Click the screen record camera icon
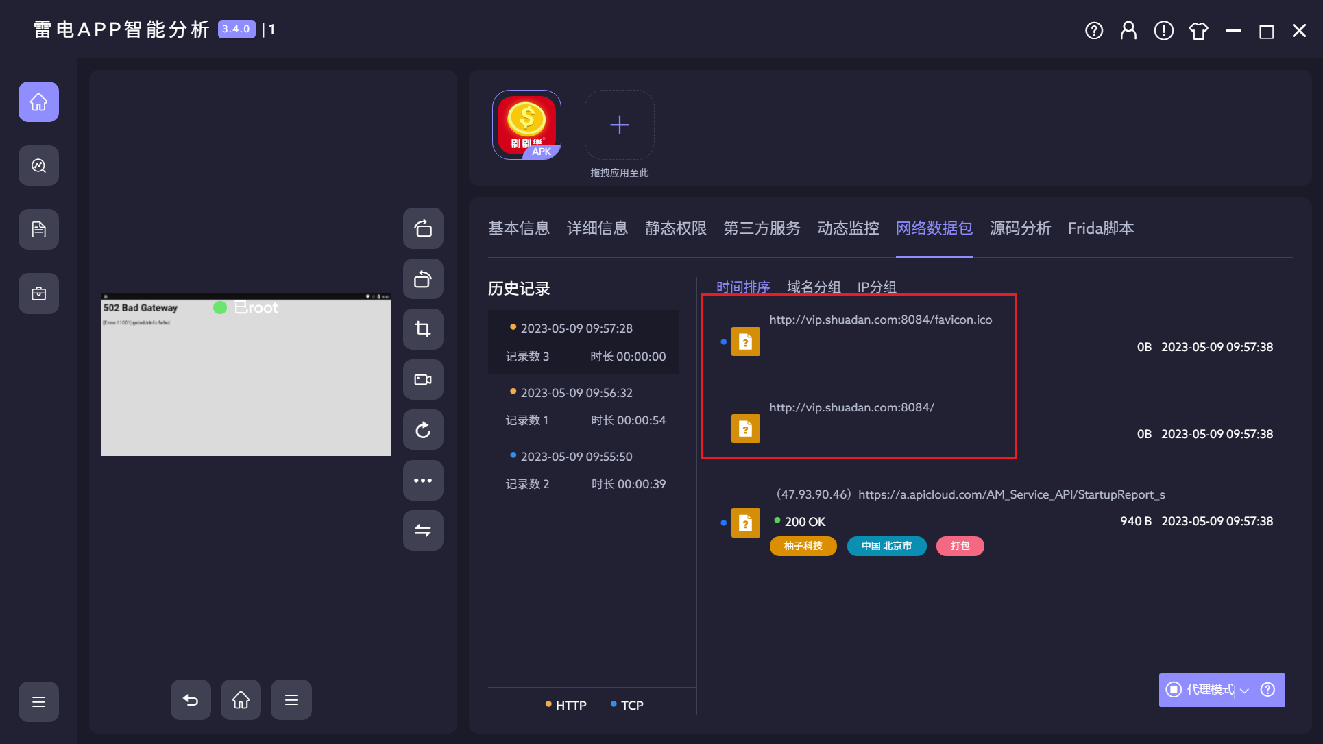Viewport: 1323px width, 744px height. click(x=423, y=379)
